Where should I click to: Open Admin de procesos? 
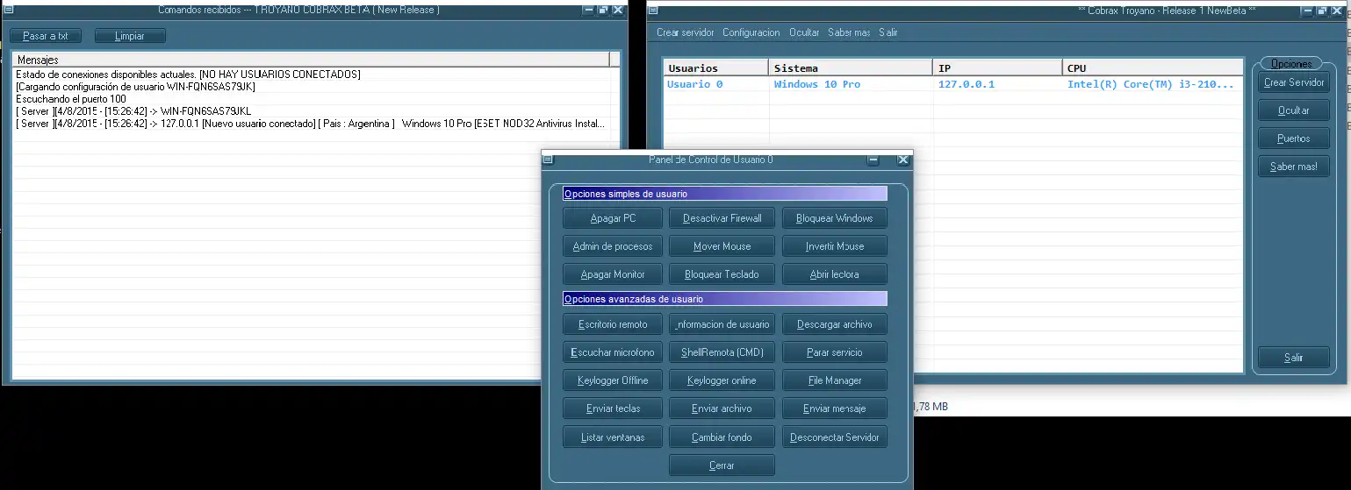(613, 246)
